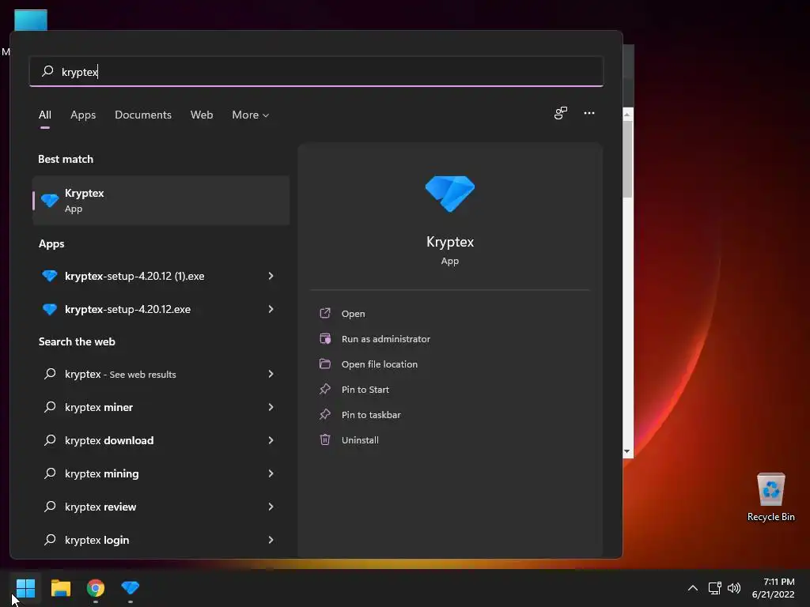Click the Pin to taskbar pin icon
The width and height of the screenshot is (810, 607).
point(325,414)
